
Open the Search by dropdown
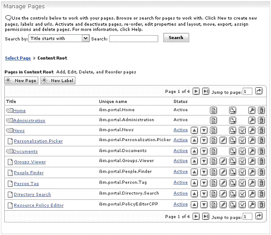pyautogui.click(x=59, y=38)
